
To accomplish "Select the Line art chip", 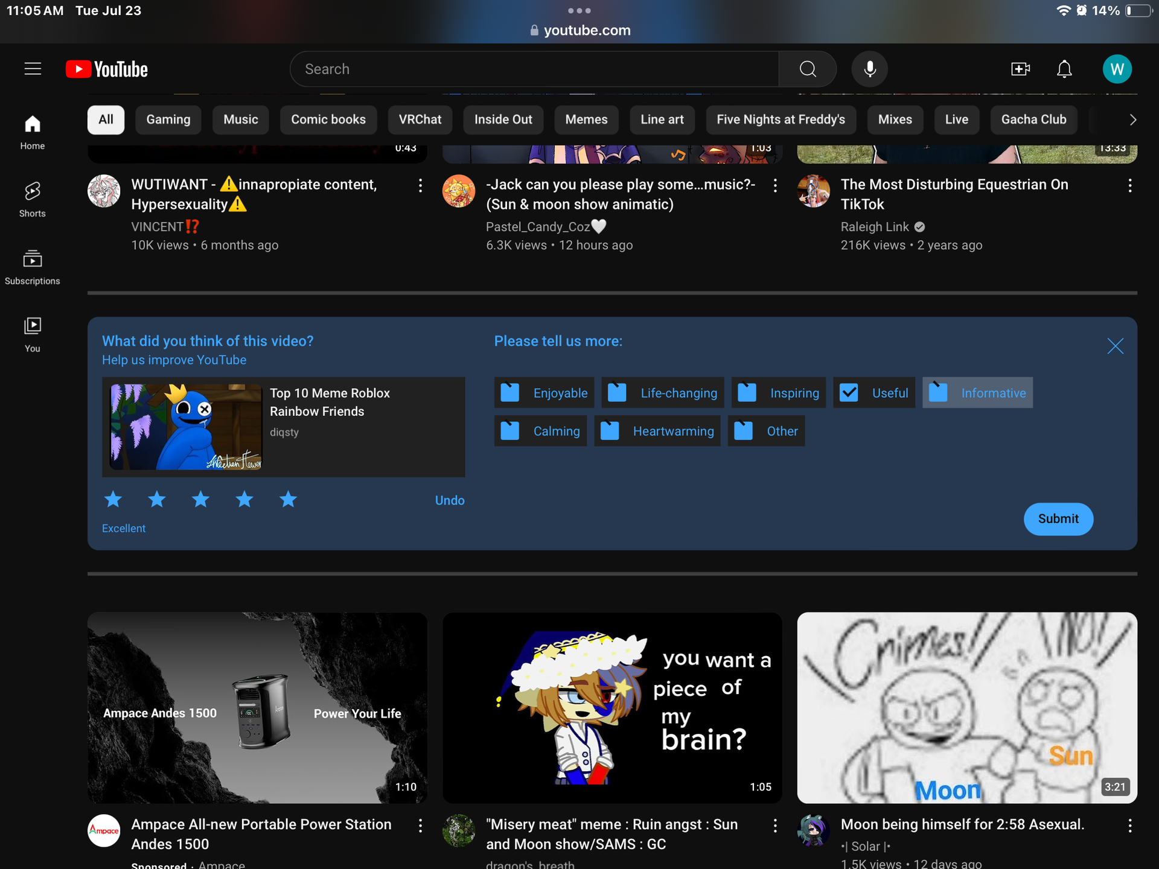I will [x=662, y=119].
